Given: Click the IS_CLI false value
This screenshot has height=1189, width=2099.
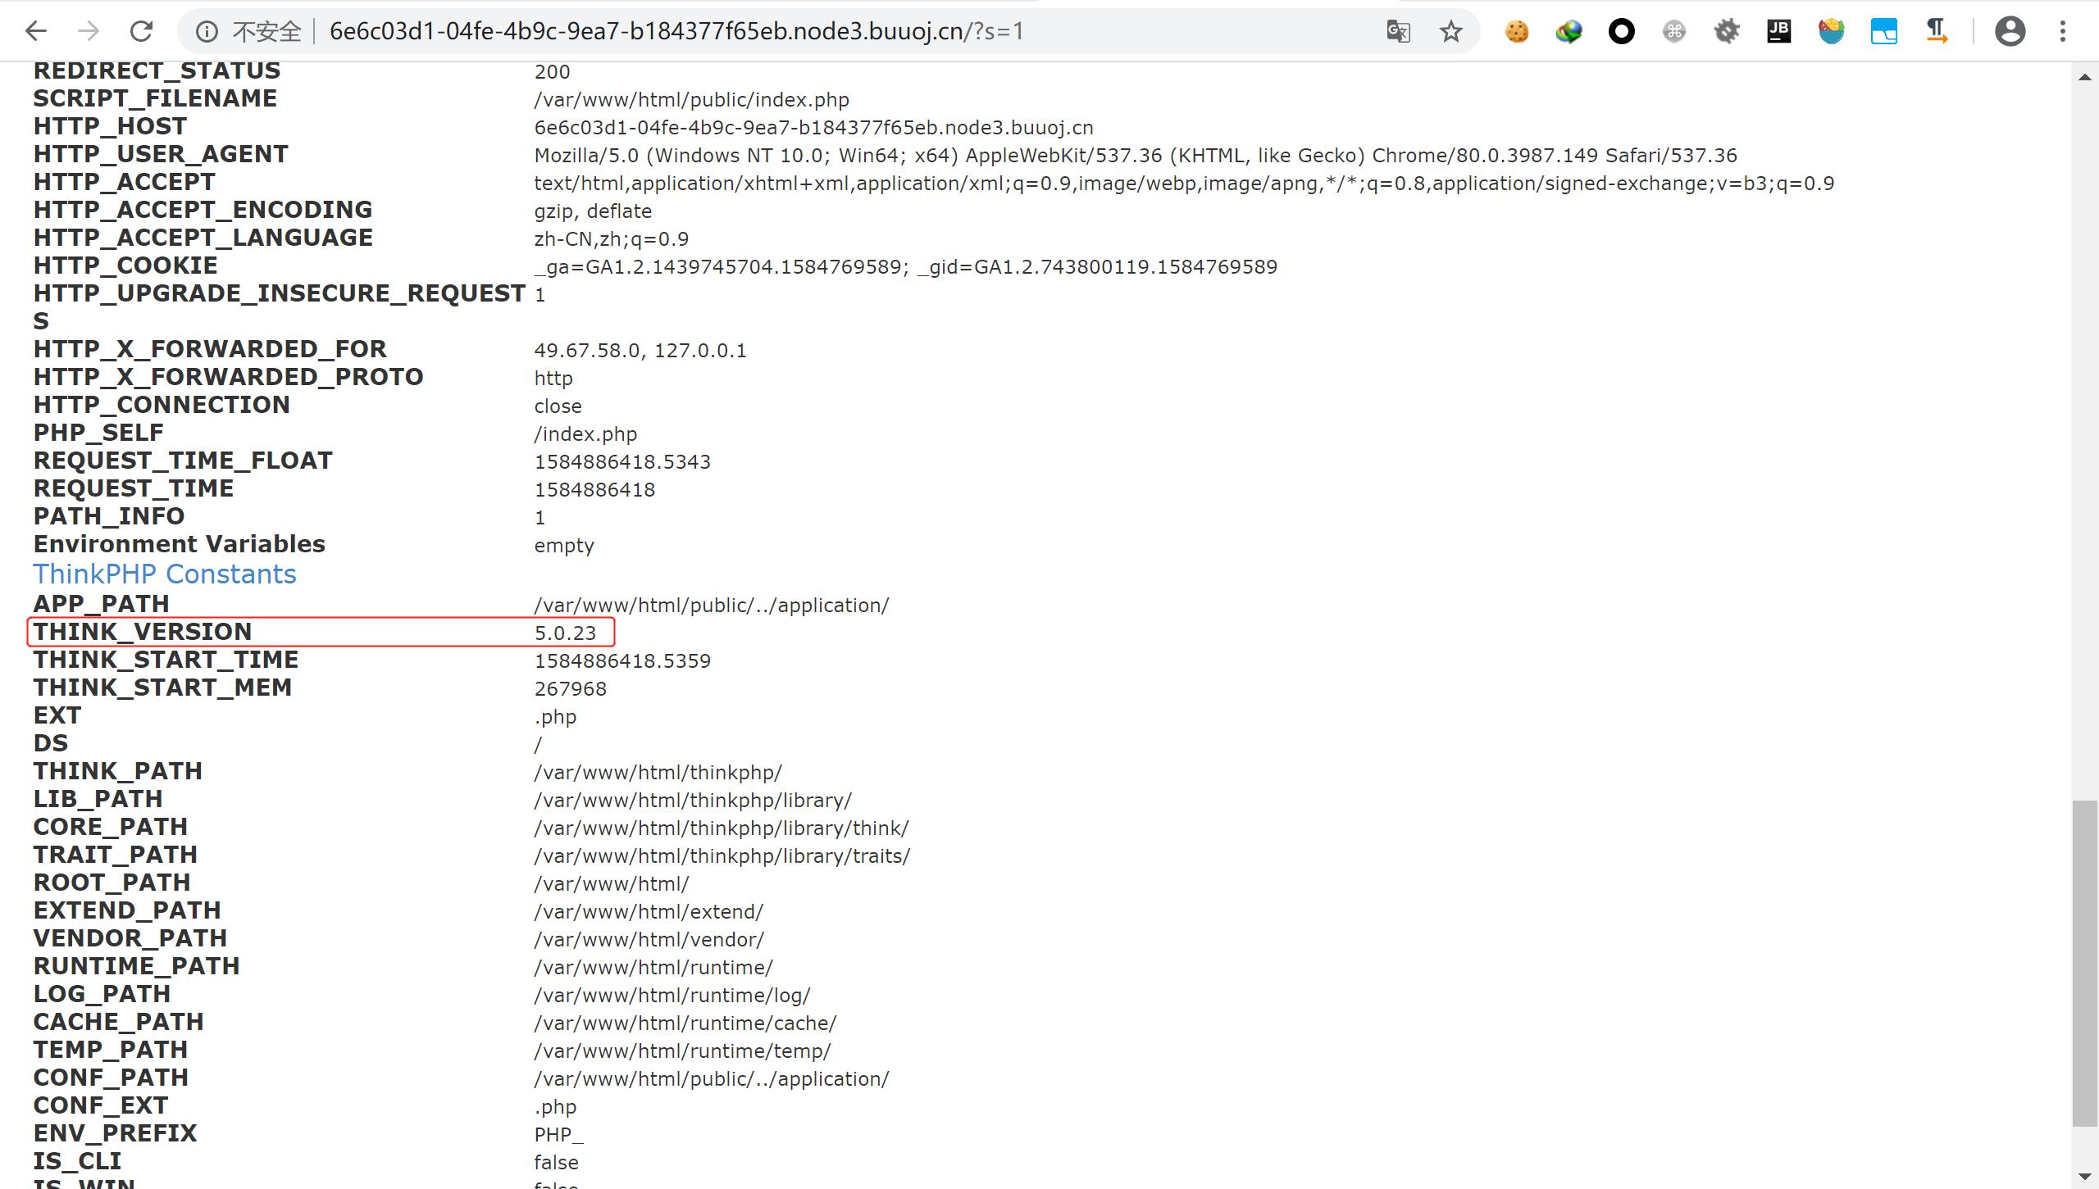Looking at the screenshot, I should click(556, 1163).
